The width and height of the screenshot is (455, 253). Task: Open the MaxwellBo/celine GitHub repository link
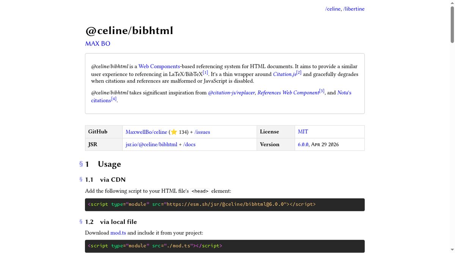pyautogui.click(x=146, y=132)
